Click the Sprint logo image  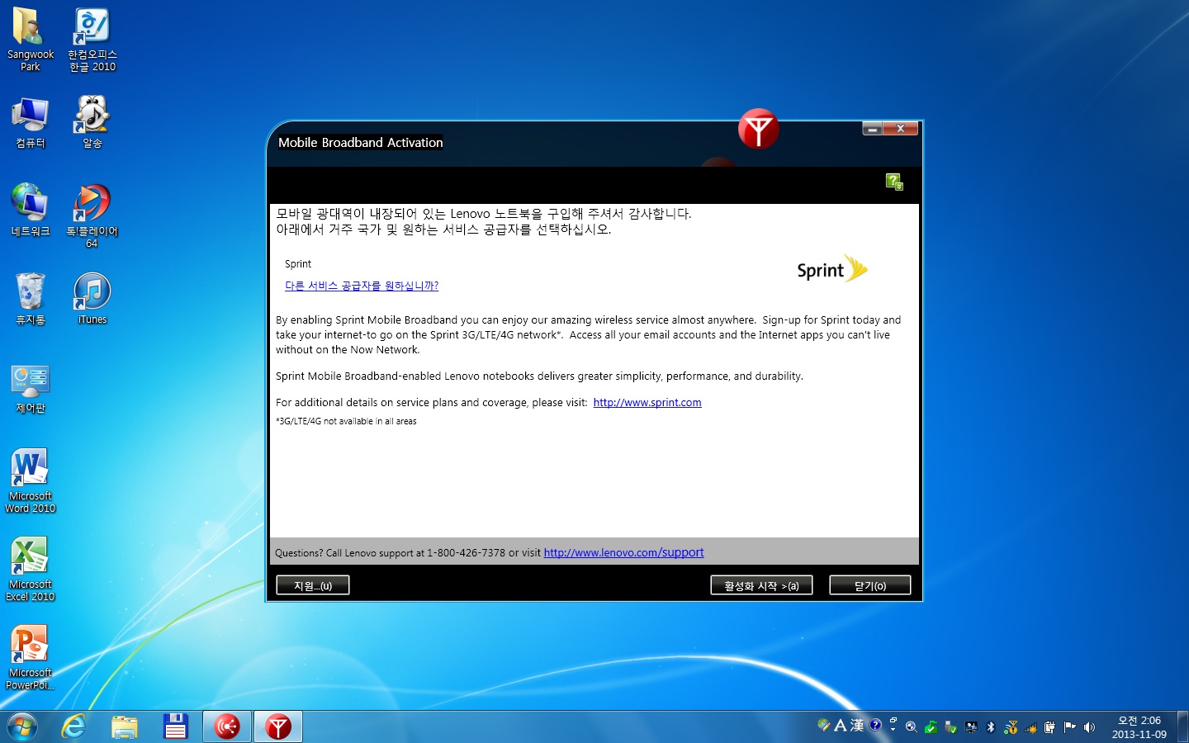831,269
